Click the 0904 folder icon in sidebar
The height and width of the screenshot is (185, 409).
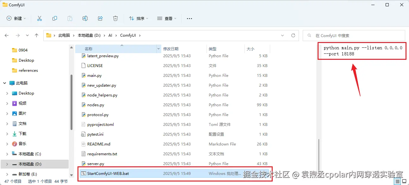[x=14, y=50]
